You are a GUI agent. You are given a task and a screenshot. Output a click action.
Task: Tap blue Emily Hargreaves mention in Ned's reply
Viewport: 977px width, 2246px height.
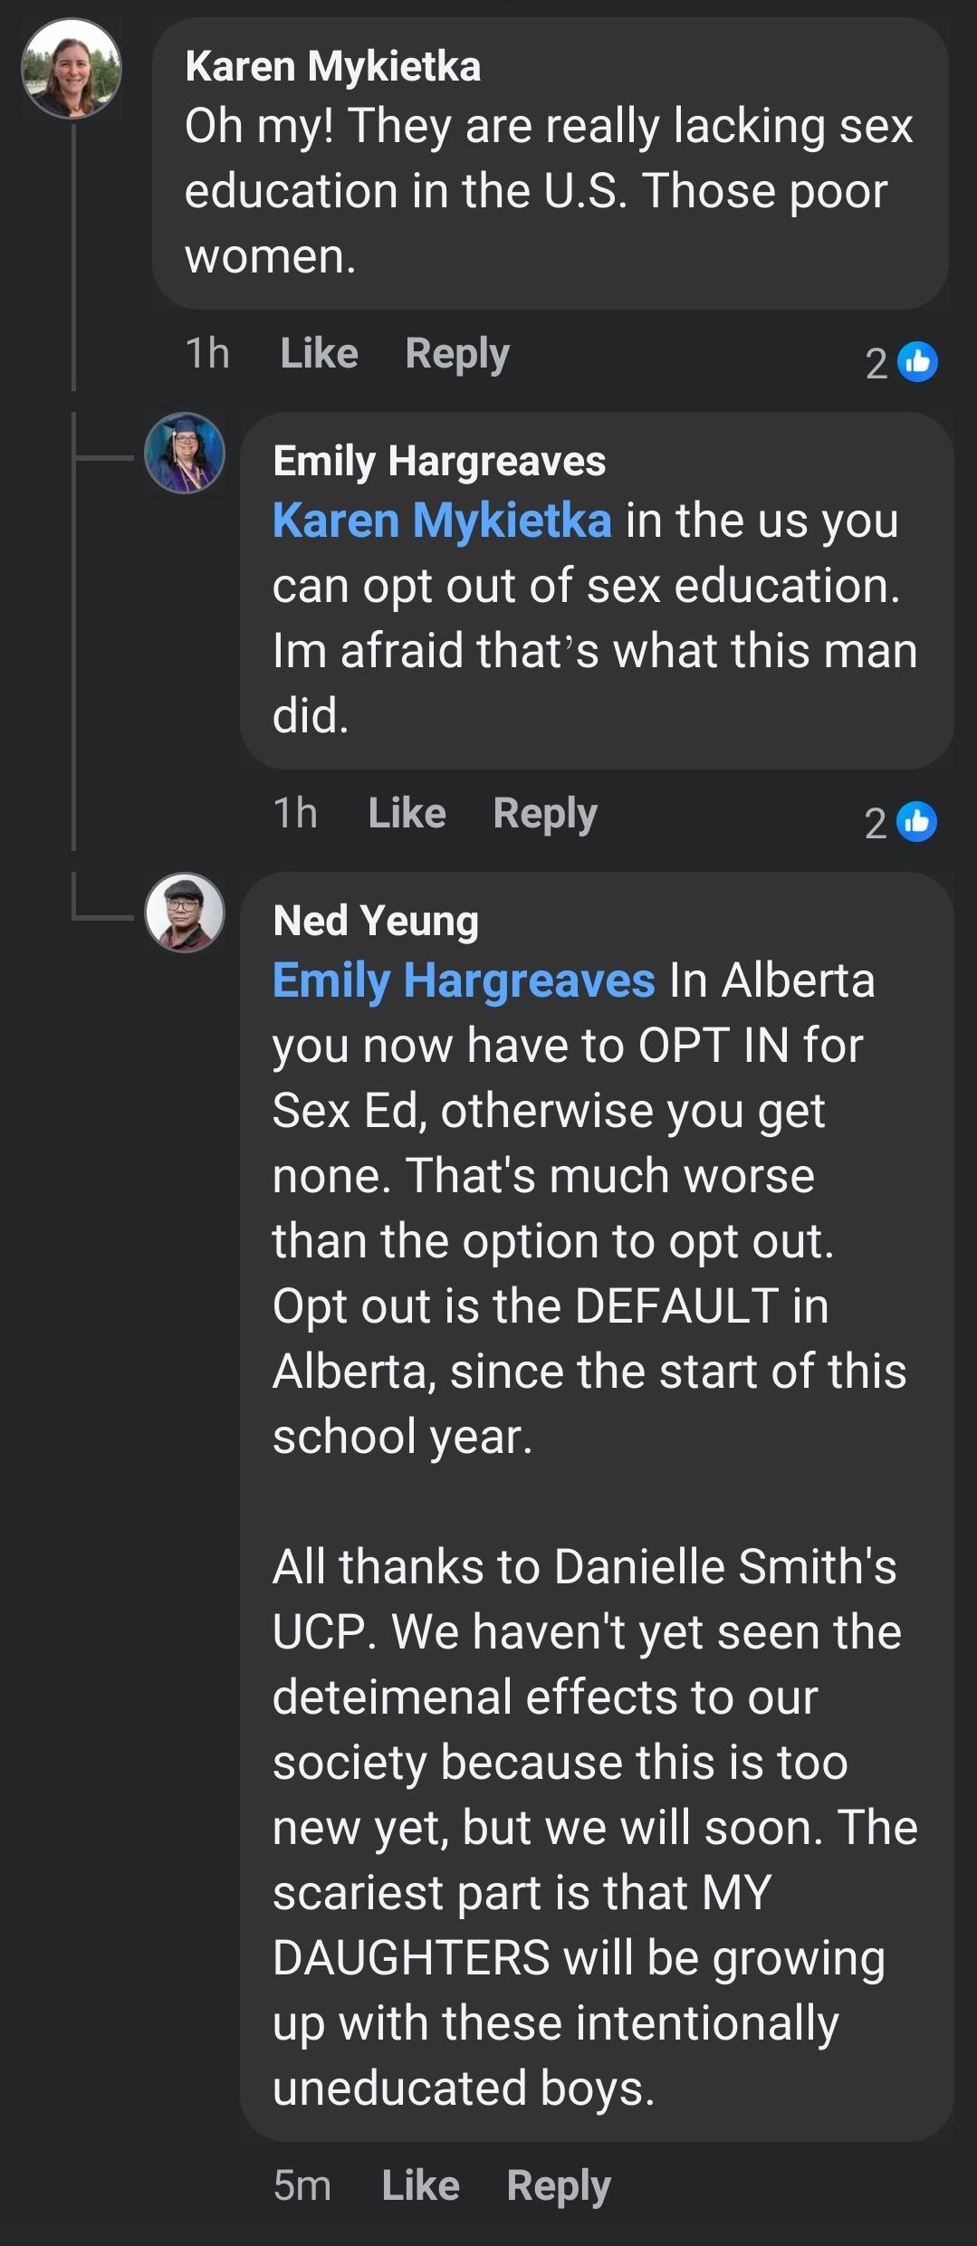[464, 980]
